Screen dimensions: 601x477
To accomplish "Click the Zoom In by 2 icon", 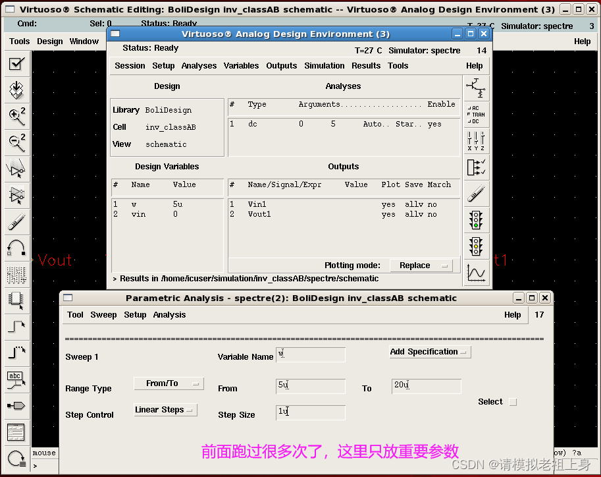I will 16,116.
